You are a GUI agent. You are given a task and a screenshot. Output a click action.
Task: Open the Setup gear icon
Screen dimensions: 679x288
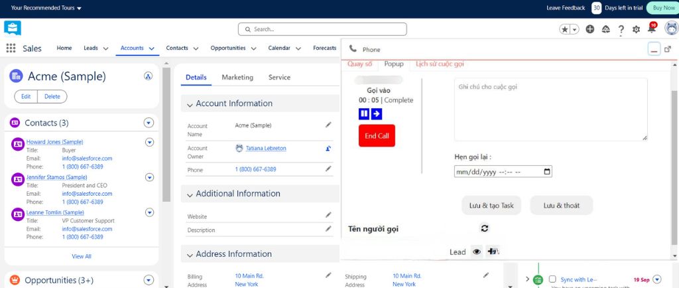click(x=636, y=29)
